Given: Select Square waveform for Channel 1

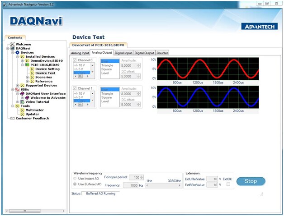Looking at the screenshot, I should click(107, 97).
